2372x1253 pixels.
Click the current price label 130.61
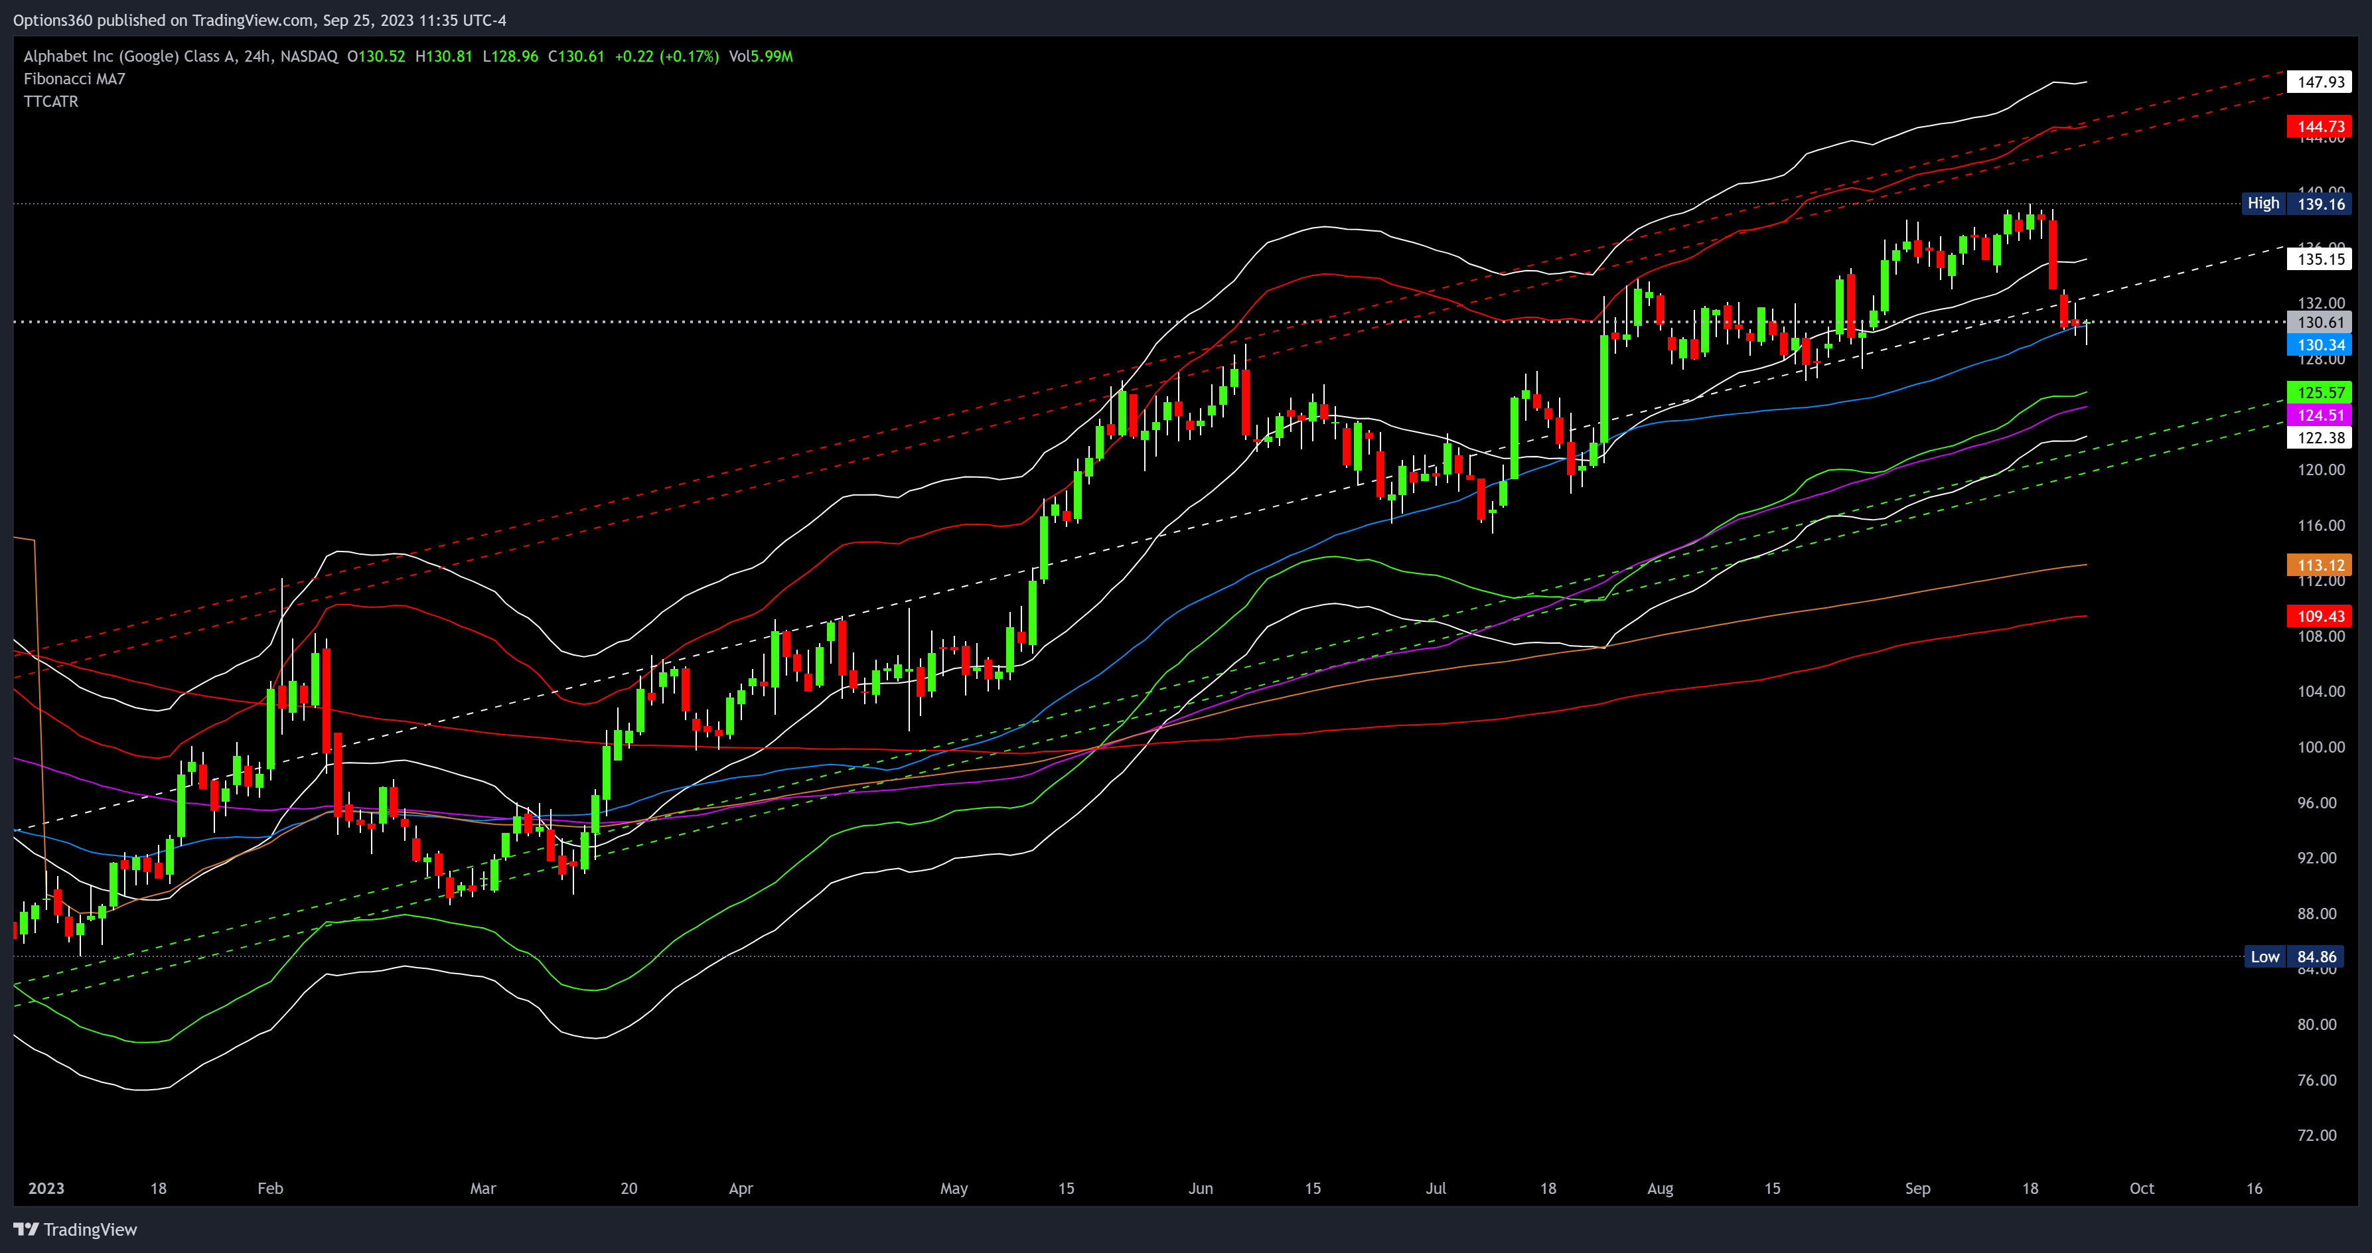[2320, 323]
